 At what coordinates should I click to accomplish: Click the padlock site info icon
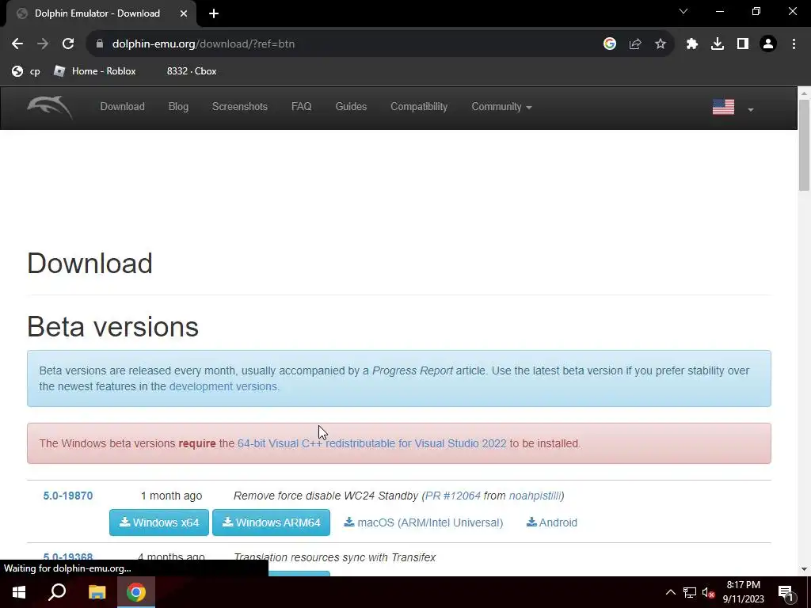100,44
